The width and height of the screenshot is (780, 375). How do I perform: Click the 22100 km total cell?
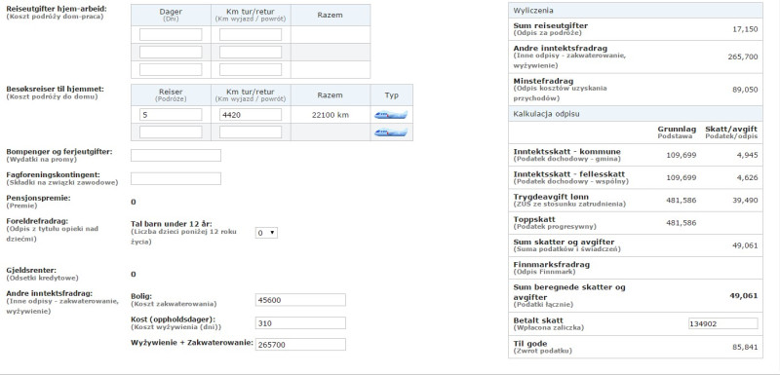click(331, 115)
